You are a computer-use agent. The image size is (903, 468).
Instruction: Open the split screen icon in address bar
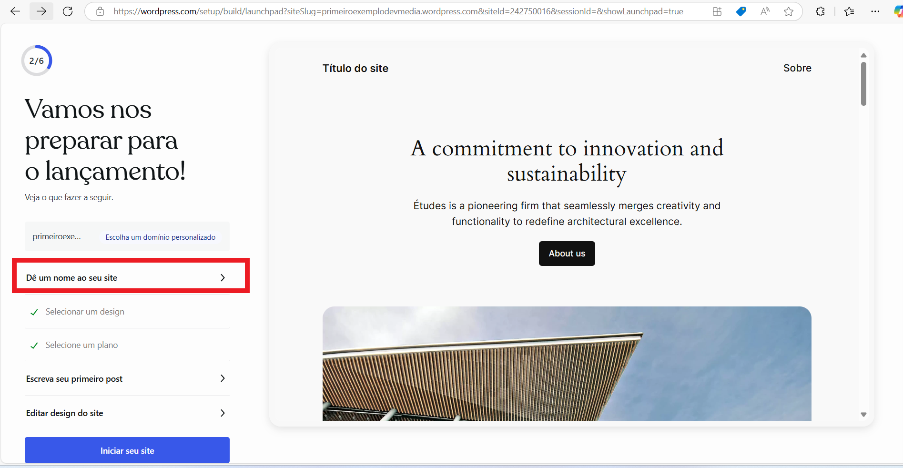click(717, 11)
